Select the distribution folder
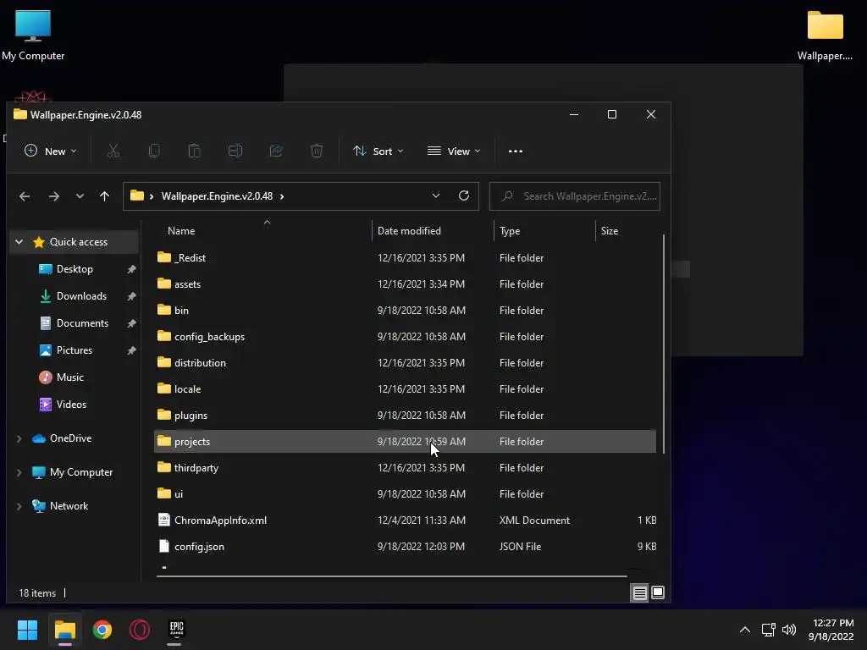The width and height of the screenshot is (867, 650). 405,362
